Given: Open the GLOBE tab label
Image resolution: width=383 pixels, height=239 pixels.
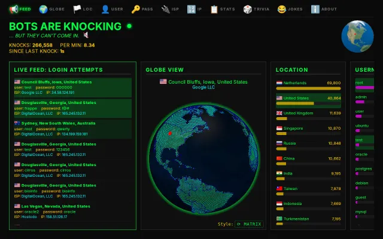Looking at the screenshot, I should pyautogui.click(x=57, y=10).
